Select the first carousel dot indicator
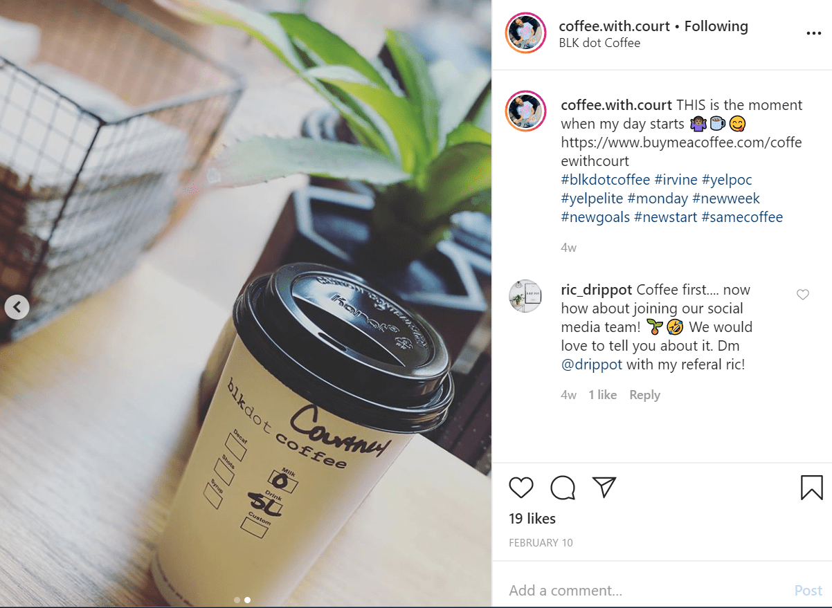The image size is (832, 608). [237, 600]
